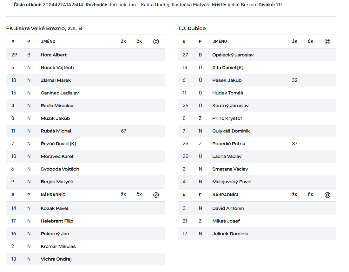Select substitute Vichra Ondřej
349x272 pixels.
[56, 259]
